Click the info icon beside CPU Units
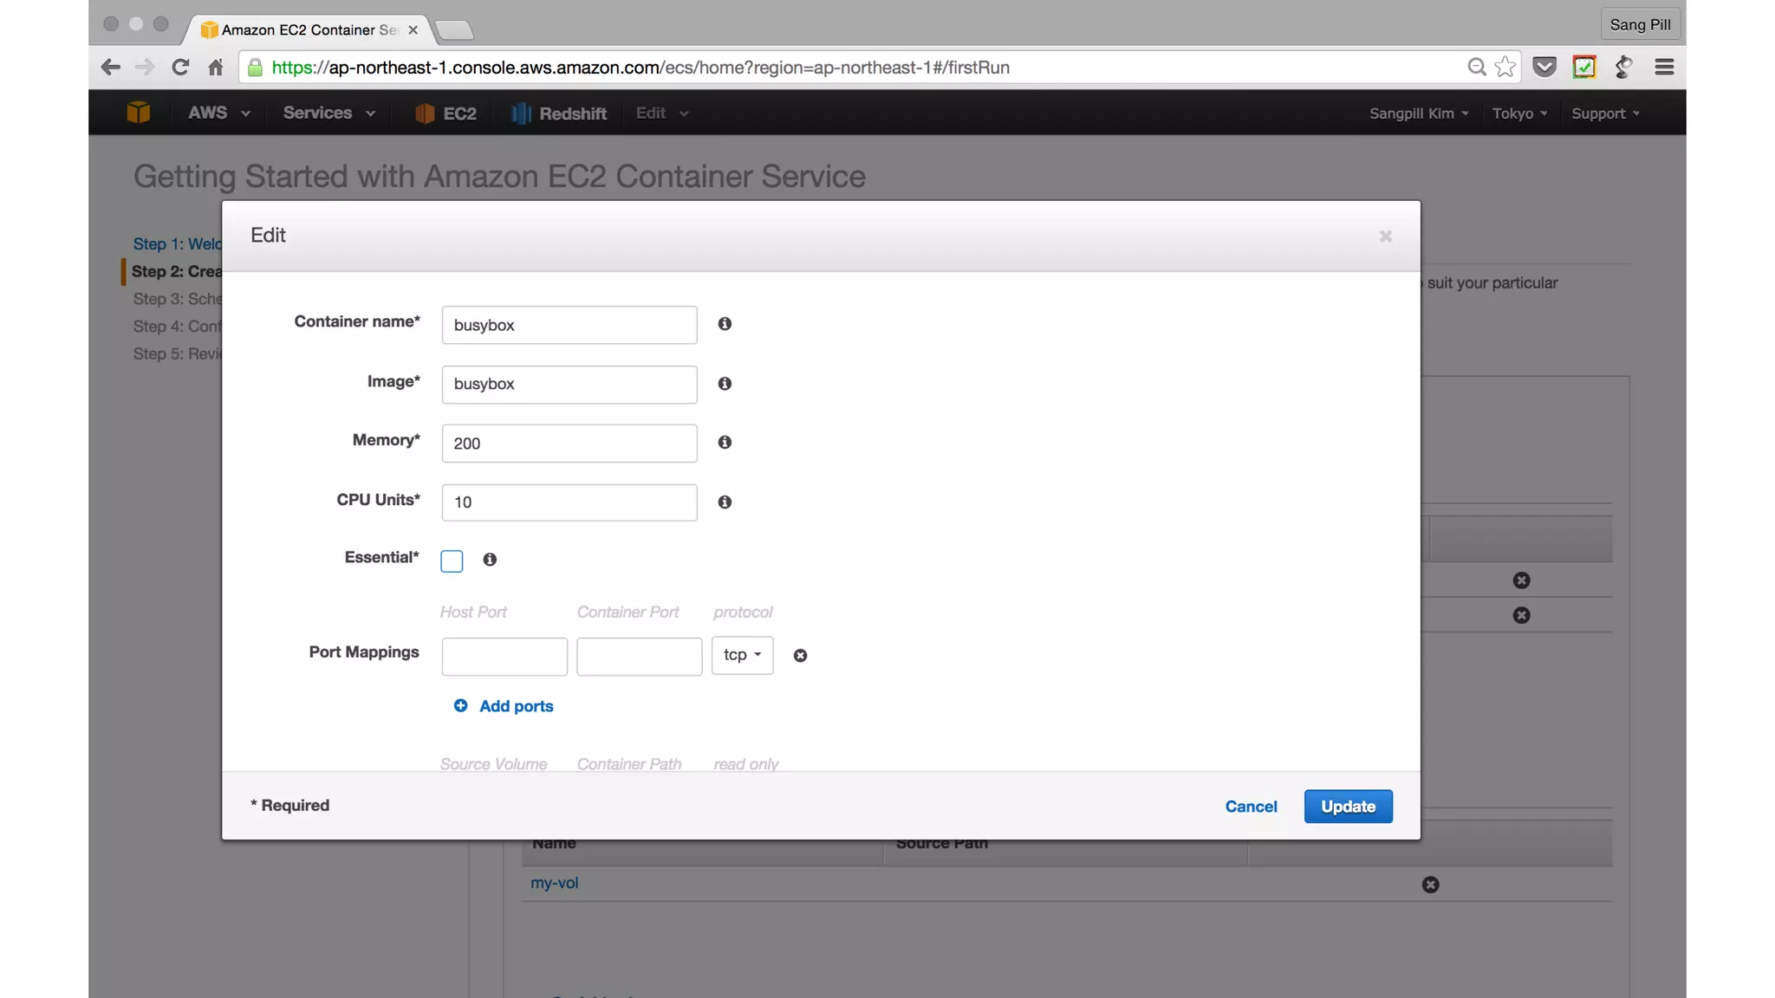 pos(725,502)
